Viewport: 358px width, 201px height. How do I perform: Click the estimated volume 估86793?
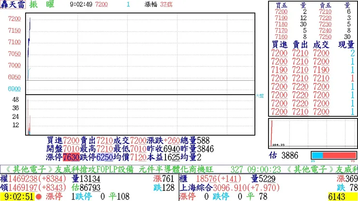click(x=86, y=187)
